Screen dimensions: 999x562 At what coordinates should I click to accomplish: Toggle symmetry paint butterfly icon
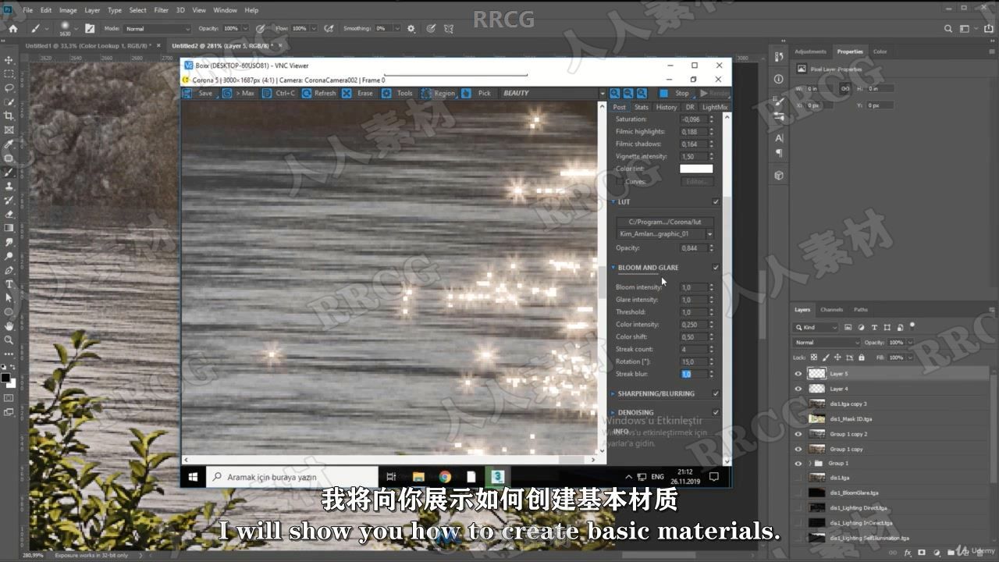pyautogui.click(x=448, y=28)
